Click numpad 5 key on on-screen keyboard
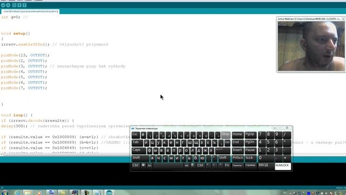The height and width of the screenshot is (195, 346). click(x=270, y=143)
